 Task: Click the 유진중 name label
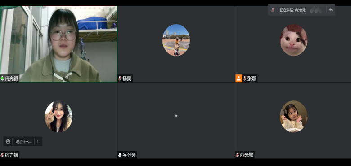point(129,155)
